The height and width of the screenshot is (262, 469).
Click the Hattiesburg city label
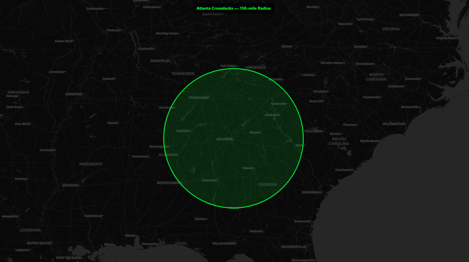pyautogui.click(x=93, y=216)
